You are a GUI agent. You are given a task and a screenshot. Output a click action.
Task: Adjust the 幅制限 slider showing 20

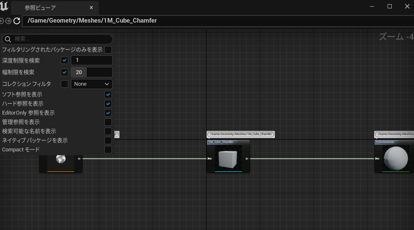(x=91, y=72)
